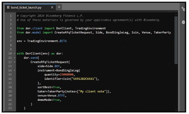Click 'dor.send(' call
This screenshot has height=114, width=189.
pos(31,58)
